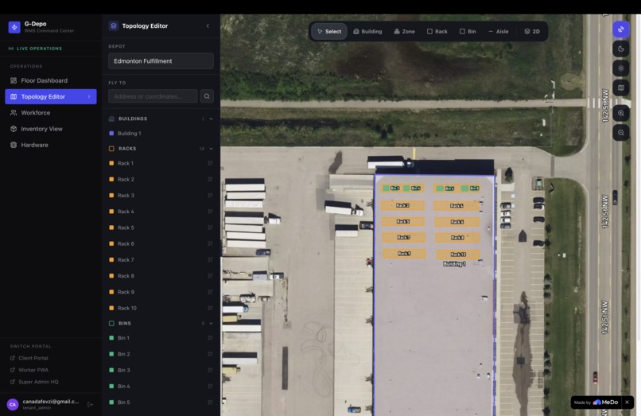641x416 pixels.
Task: Dismiss the MeDo badge
Action: click(x=627, y=402)
